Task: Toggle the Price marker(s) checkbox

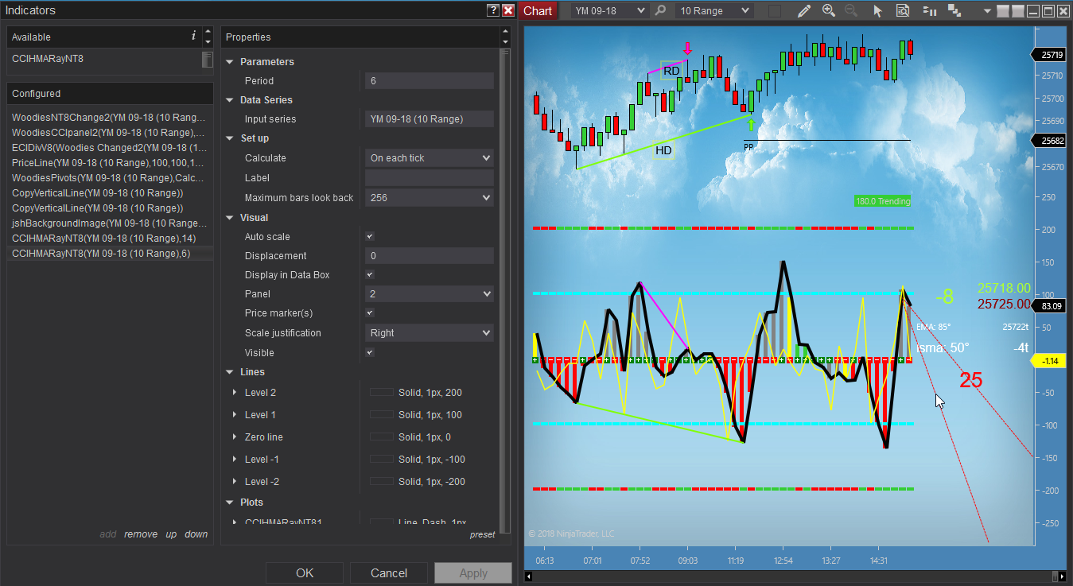Action: point(369,312)
